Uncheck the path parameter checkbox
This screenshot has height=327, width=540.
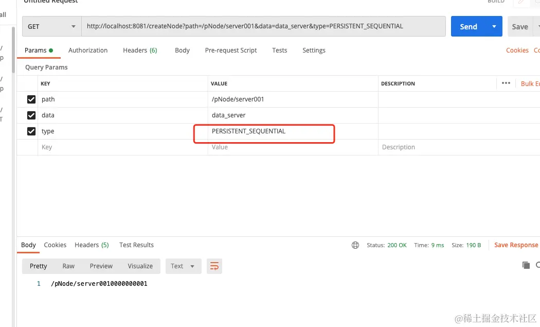(31, 99)
